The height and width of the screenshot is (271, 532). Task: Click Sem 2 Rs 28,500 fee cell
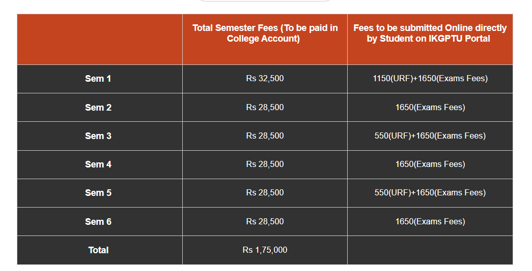[x=265, y=108]
